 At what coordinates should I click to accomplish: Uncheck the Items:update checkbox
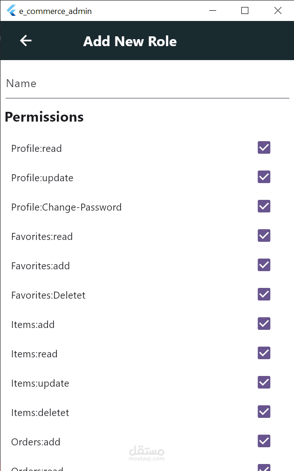pyautogui.click(x=264, y=382)
